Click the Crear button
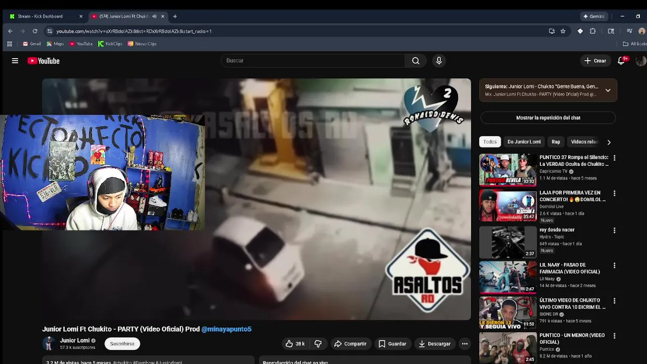The width and height of the screenshot is (647, 364). (595, 61)
